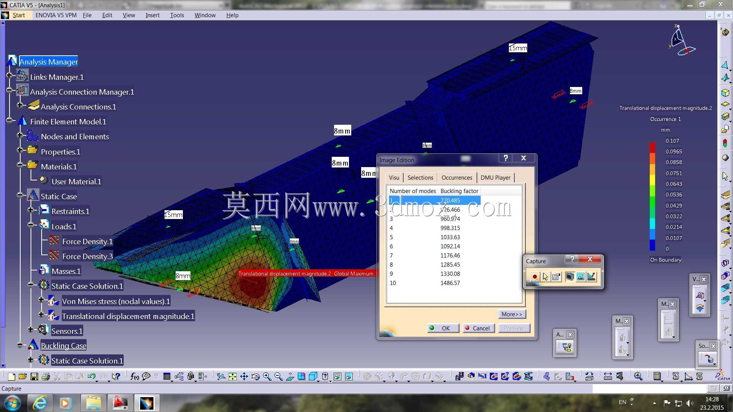Open the Insert menu
Screen dimensions: 733x412
click(x=152, y=15)
